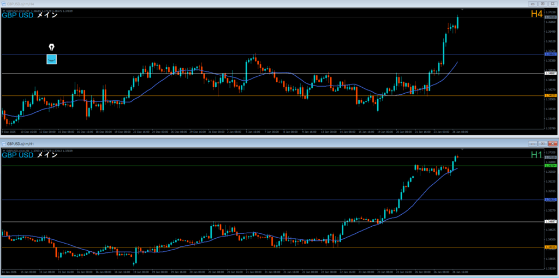Expand the small arrow before GBPUSD.oj1m,H4 info line

4,11
